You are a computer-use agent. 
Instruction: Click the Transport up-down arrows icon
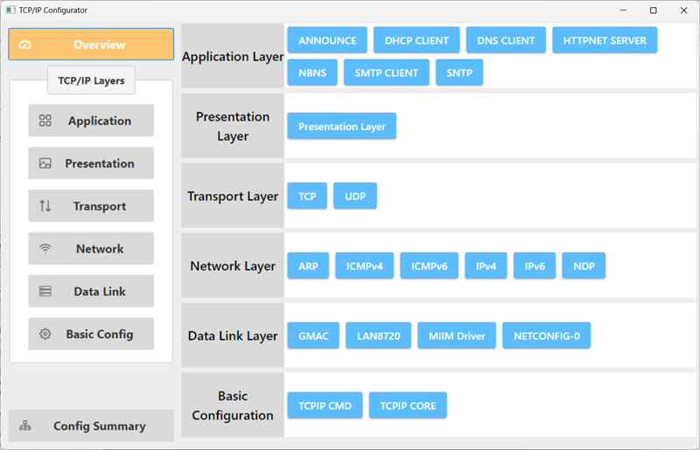click(x=45, y=205)
